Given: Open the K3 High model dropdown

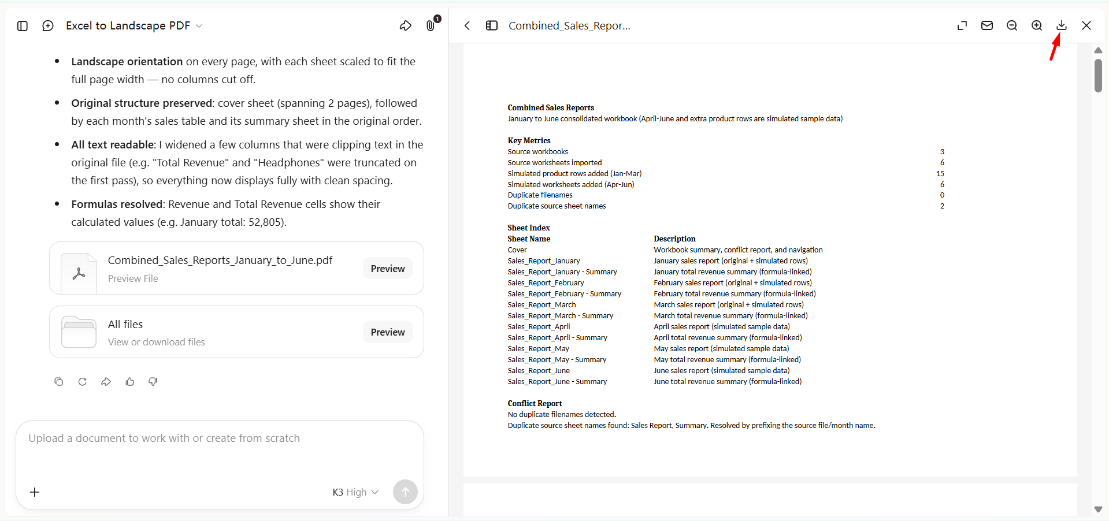Looking at the screenshot, I should coord(355,492).
